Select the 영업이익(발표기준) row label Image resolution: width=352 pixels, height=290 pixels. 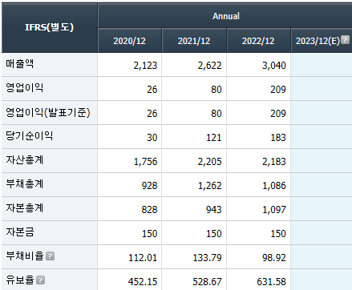(x=48, y=112)
